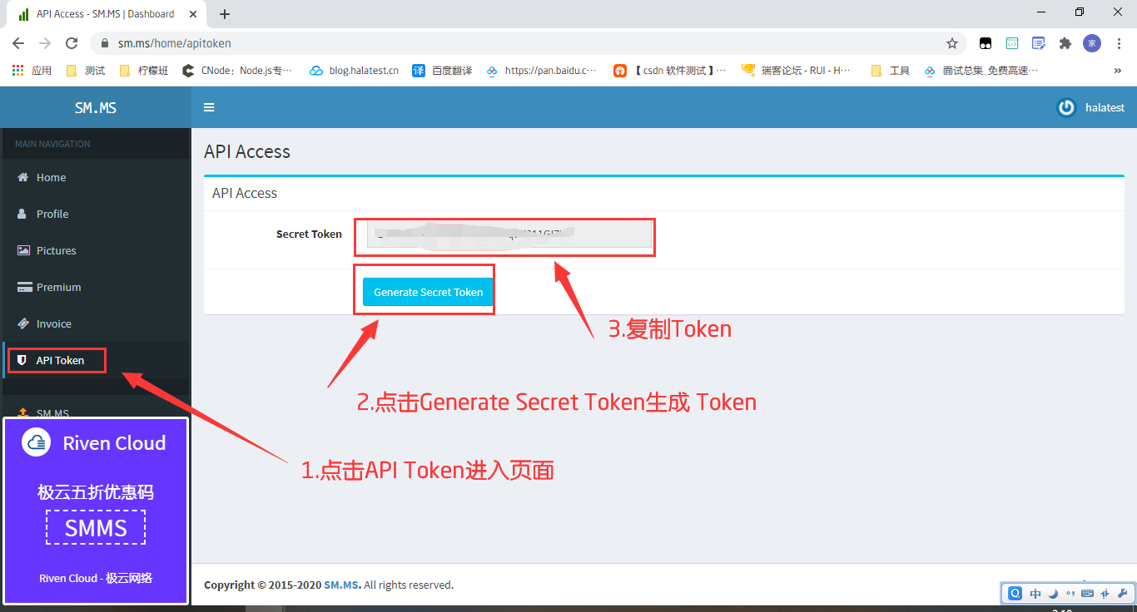The height and width of the screenshot is (612, 1137).
Task: Open input method settings wrench icon
Action: [1123, 594]
